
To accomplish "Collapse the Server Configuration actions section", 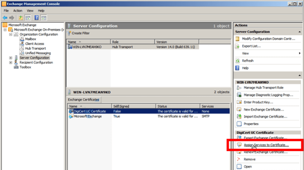I will [300, 32].
